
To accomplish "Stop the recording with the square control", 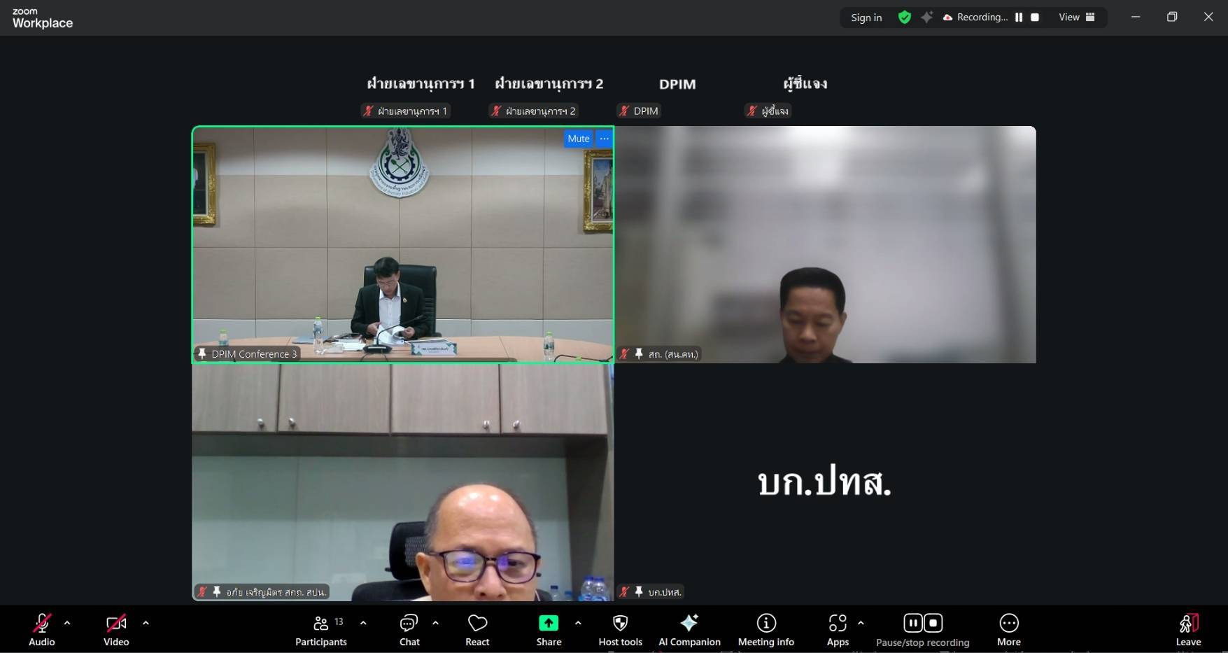I will (1036, 17).
